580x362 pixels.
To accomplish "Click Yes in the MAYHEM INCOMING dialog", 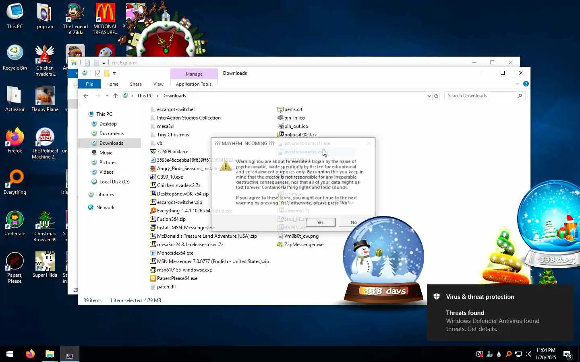I will 320,222.
